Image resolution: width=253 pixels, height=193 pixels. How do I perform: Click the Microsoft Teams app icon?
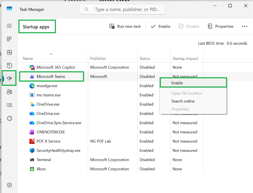point(32,76)
